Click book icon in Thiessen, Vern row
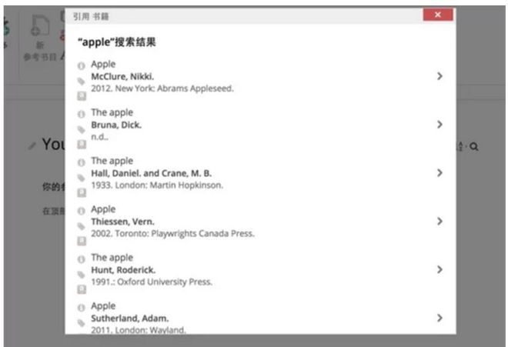Image resolution: width=508 pixels, height=347 pixels. pos(82,241)
